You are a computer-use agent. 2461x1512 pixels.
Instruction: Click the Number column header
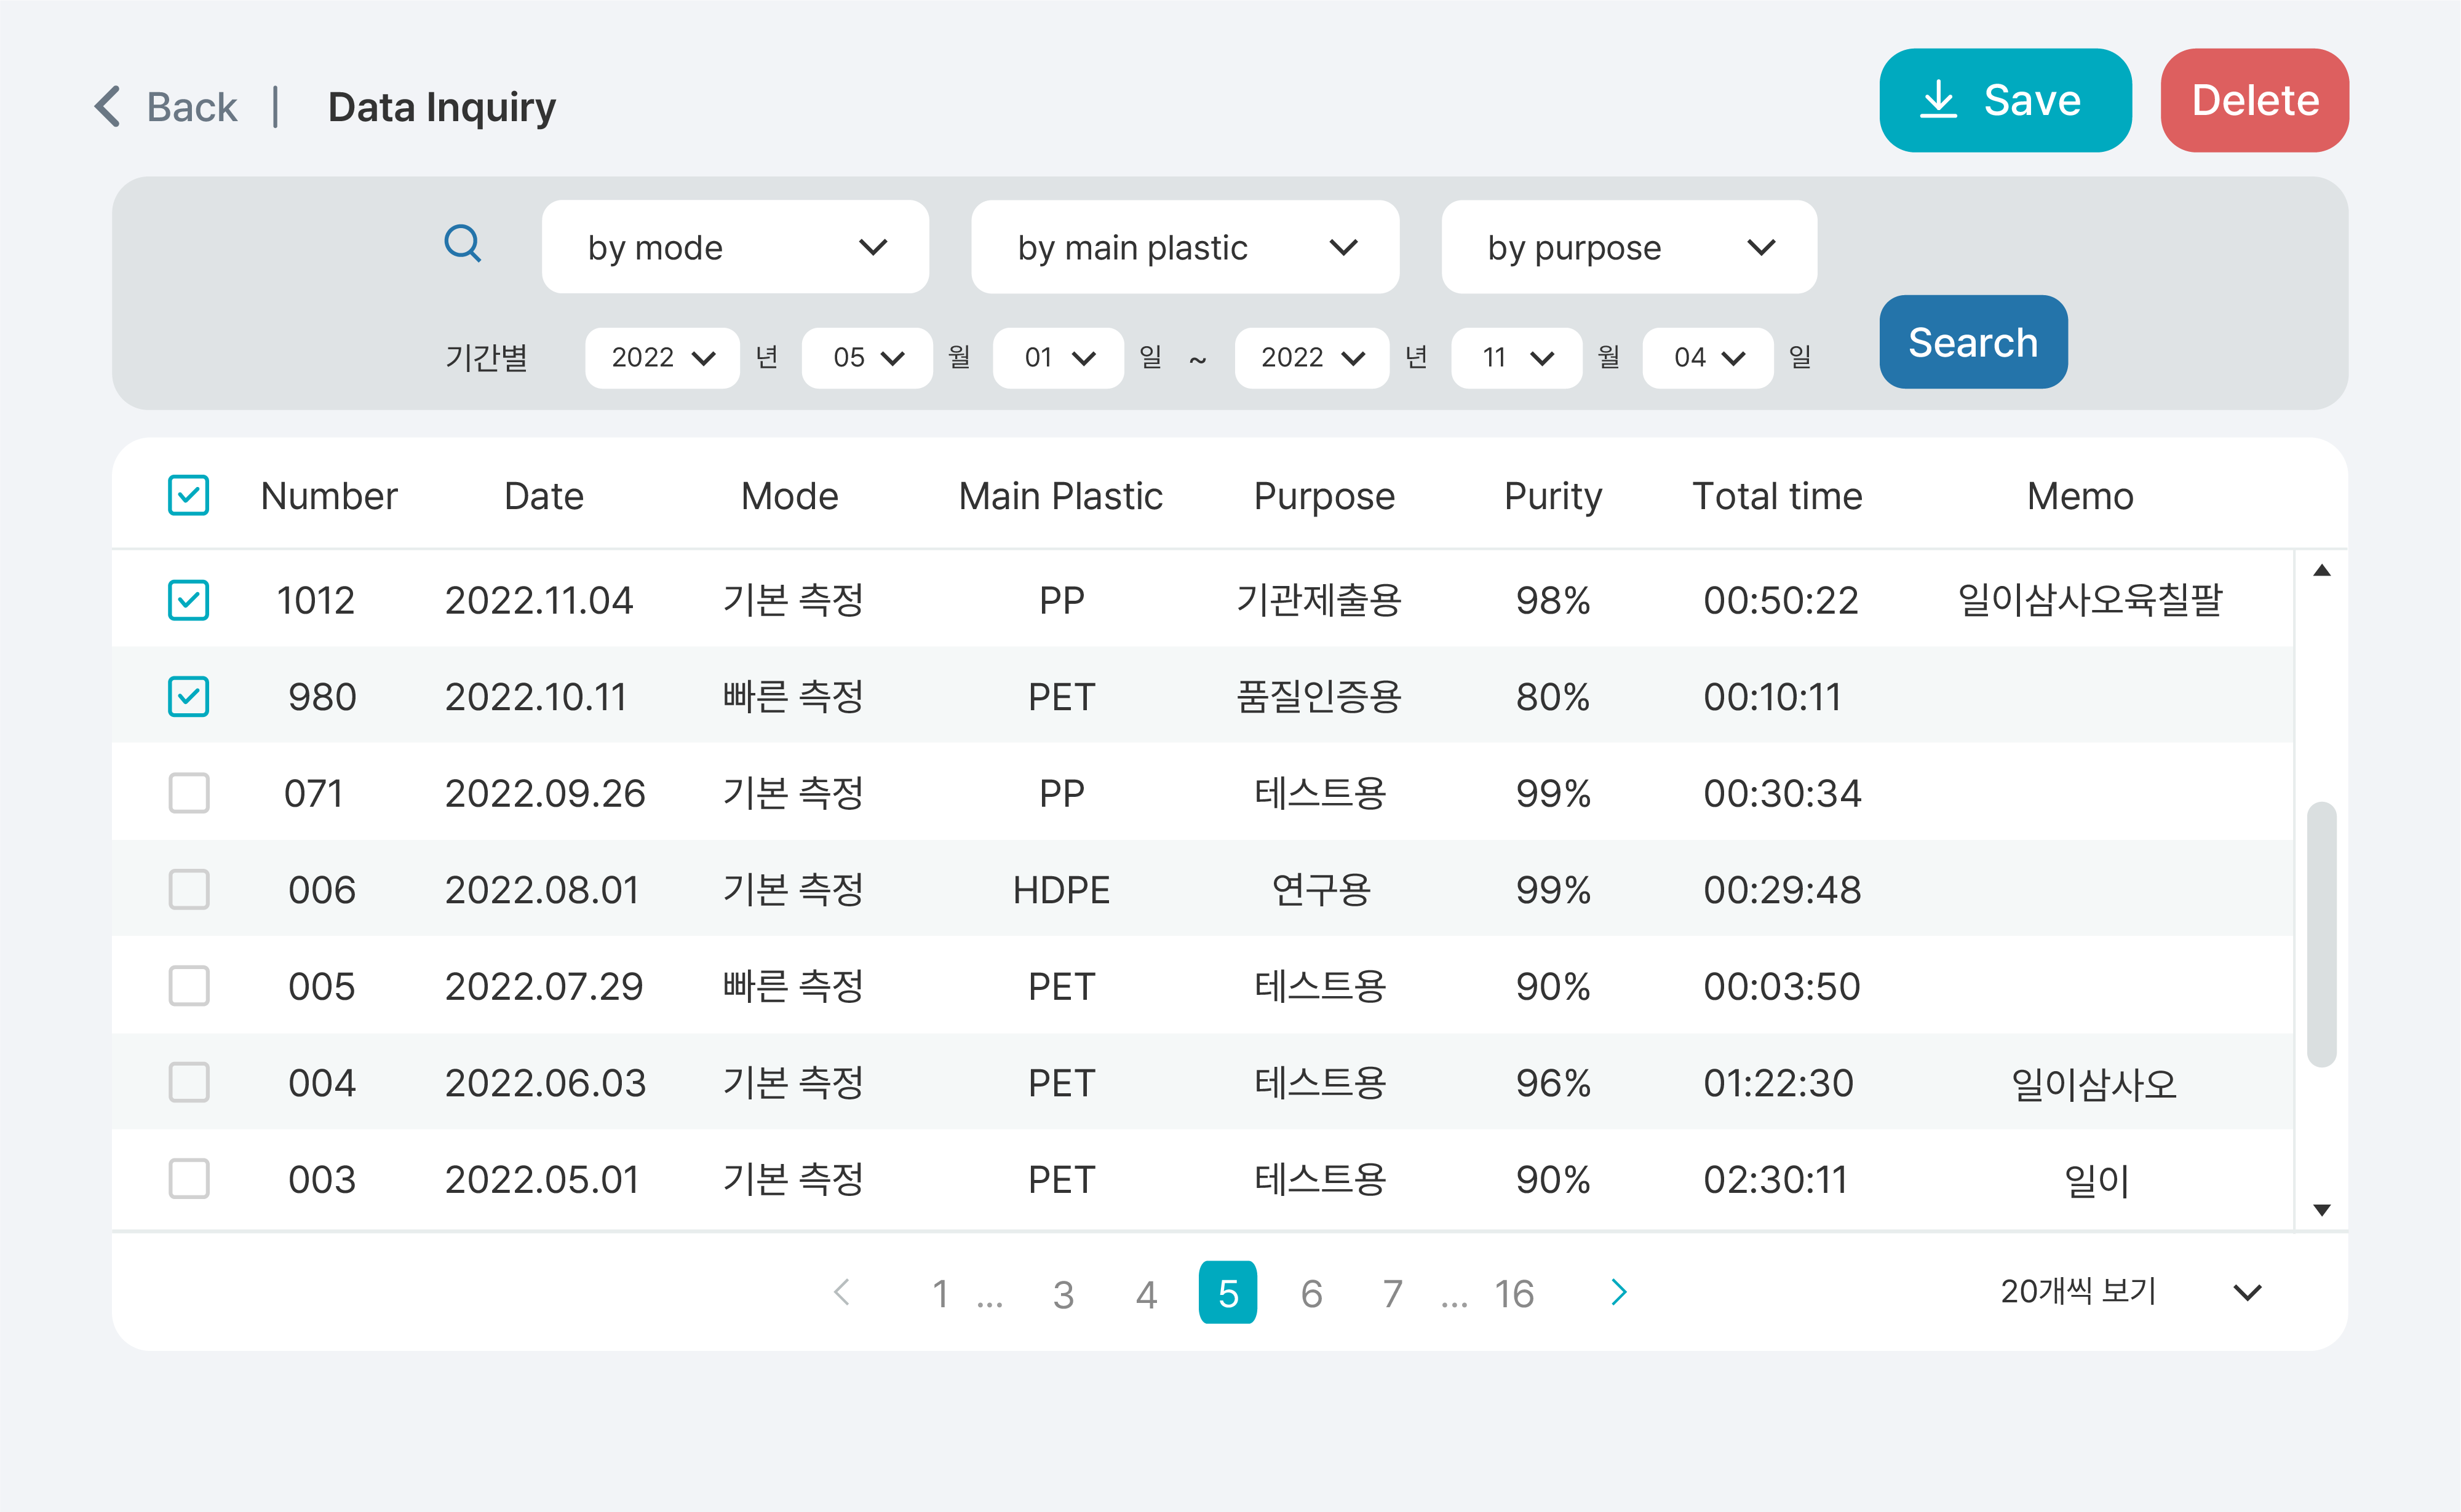point(329,496)
